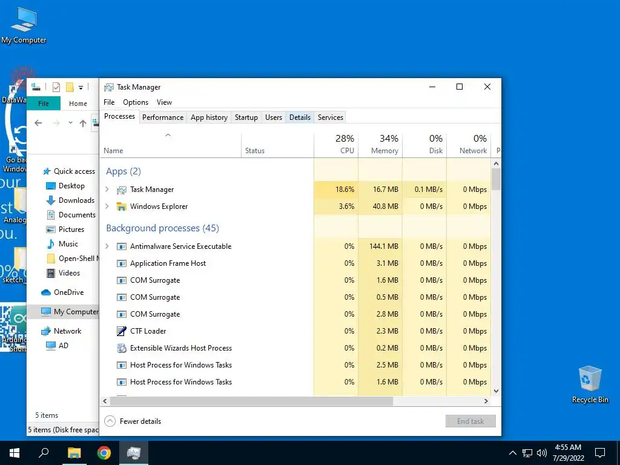
Task: Sort by the Disk column header
Action: (424, 144)
